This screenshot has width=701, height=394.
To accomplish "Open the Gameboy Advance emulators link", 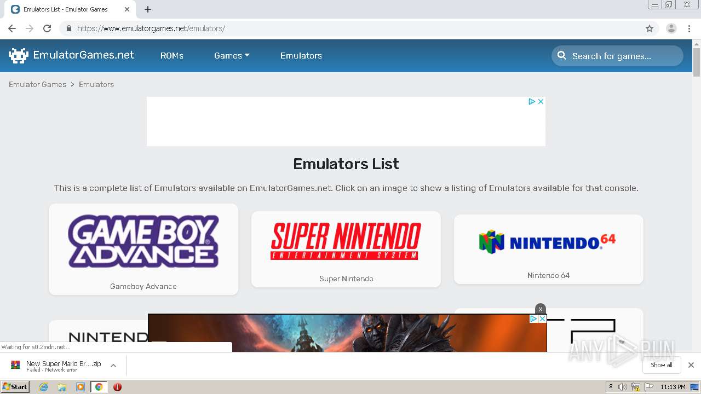I will point(143,286).
